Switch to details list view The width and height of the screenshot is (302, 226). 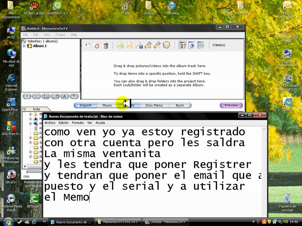[x=201, y=45]
